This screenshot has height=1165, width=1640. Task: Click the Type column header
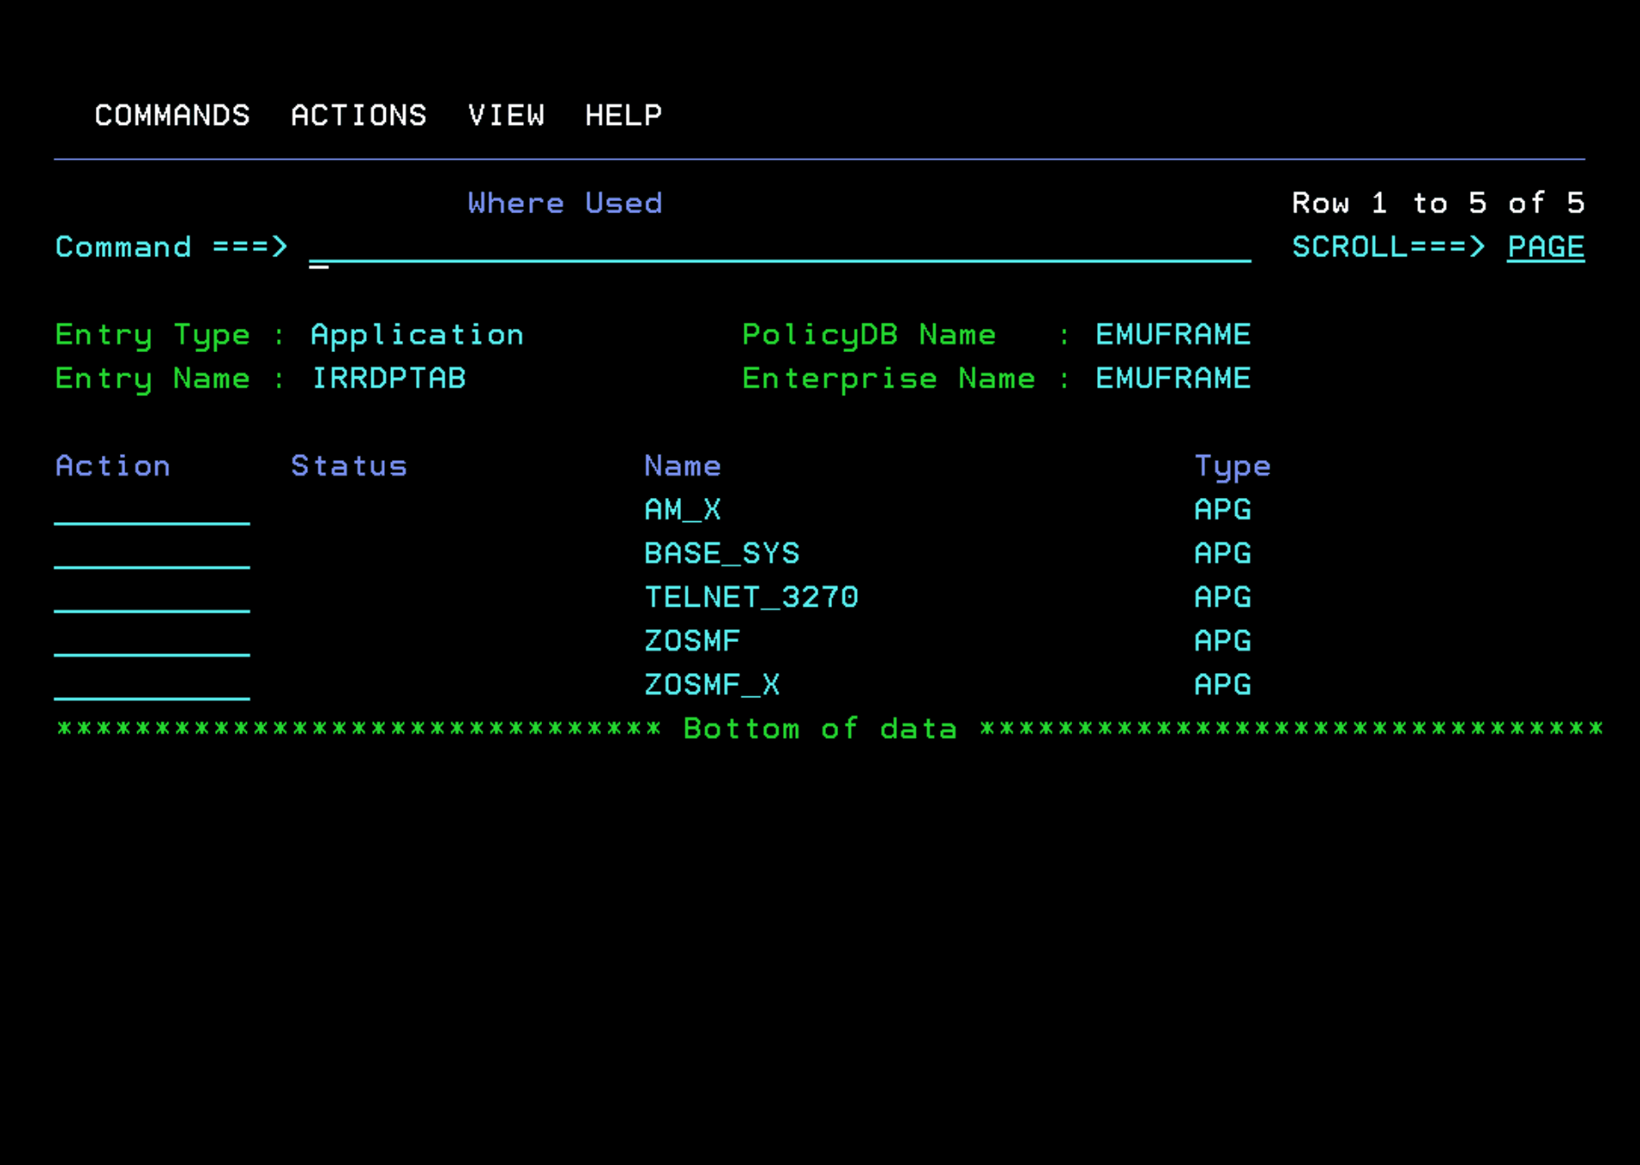click(x=1232, y=465)
